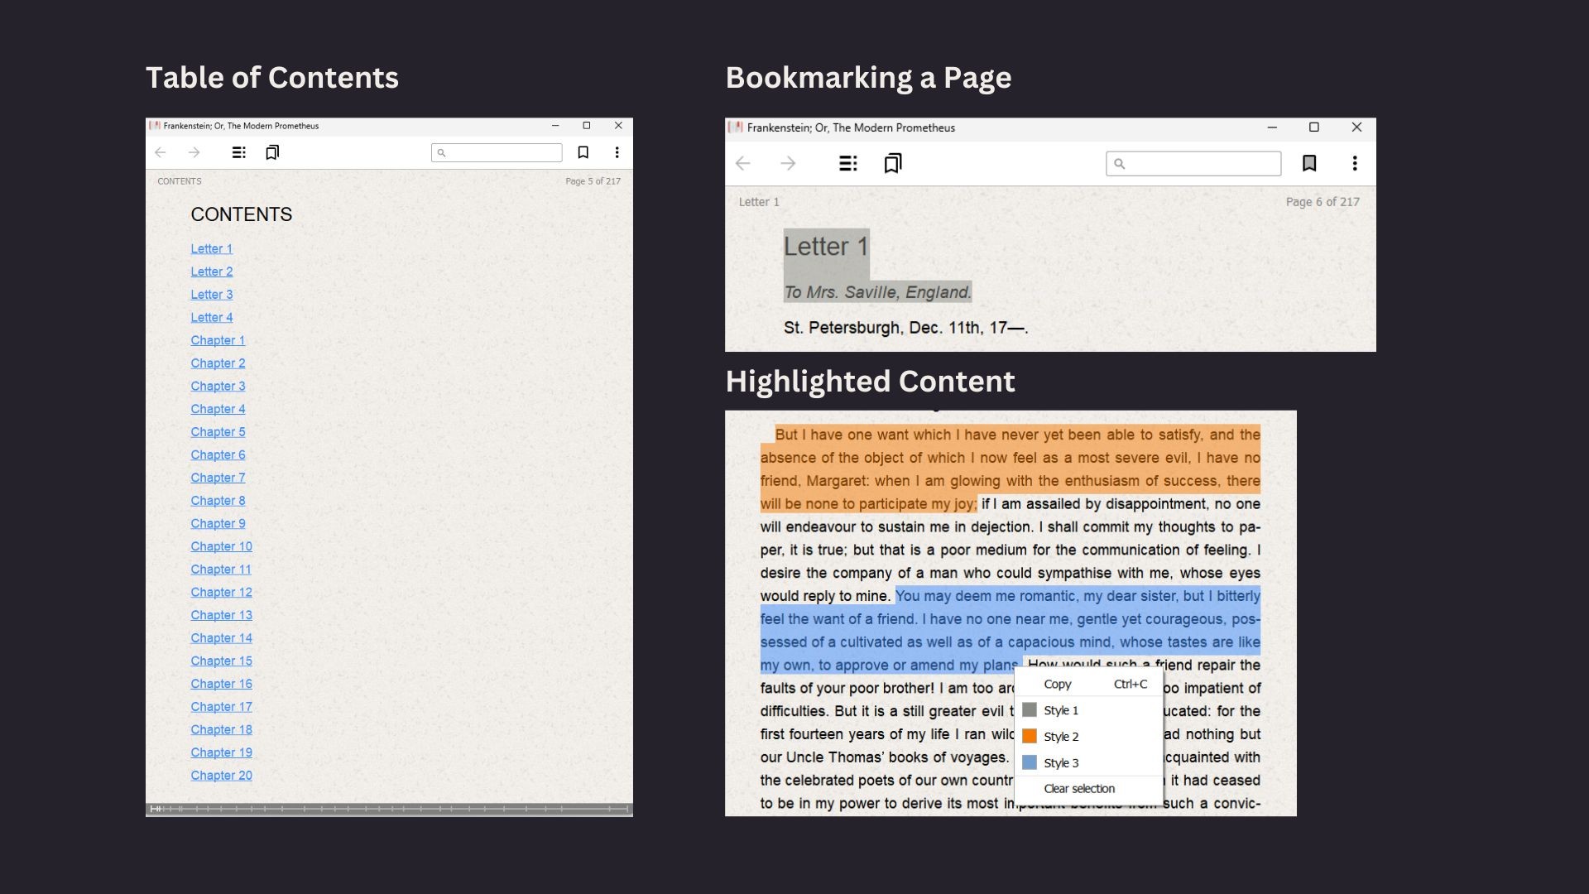The width and height of the screenshot is (1589, 894).
Task: Click 'St. Petersburgh, Dec. 11th, 17—.' line
Action: (x=905, y=328)
